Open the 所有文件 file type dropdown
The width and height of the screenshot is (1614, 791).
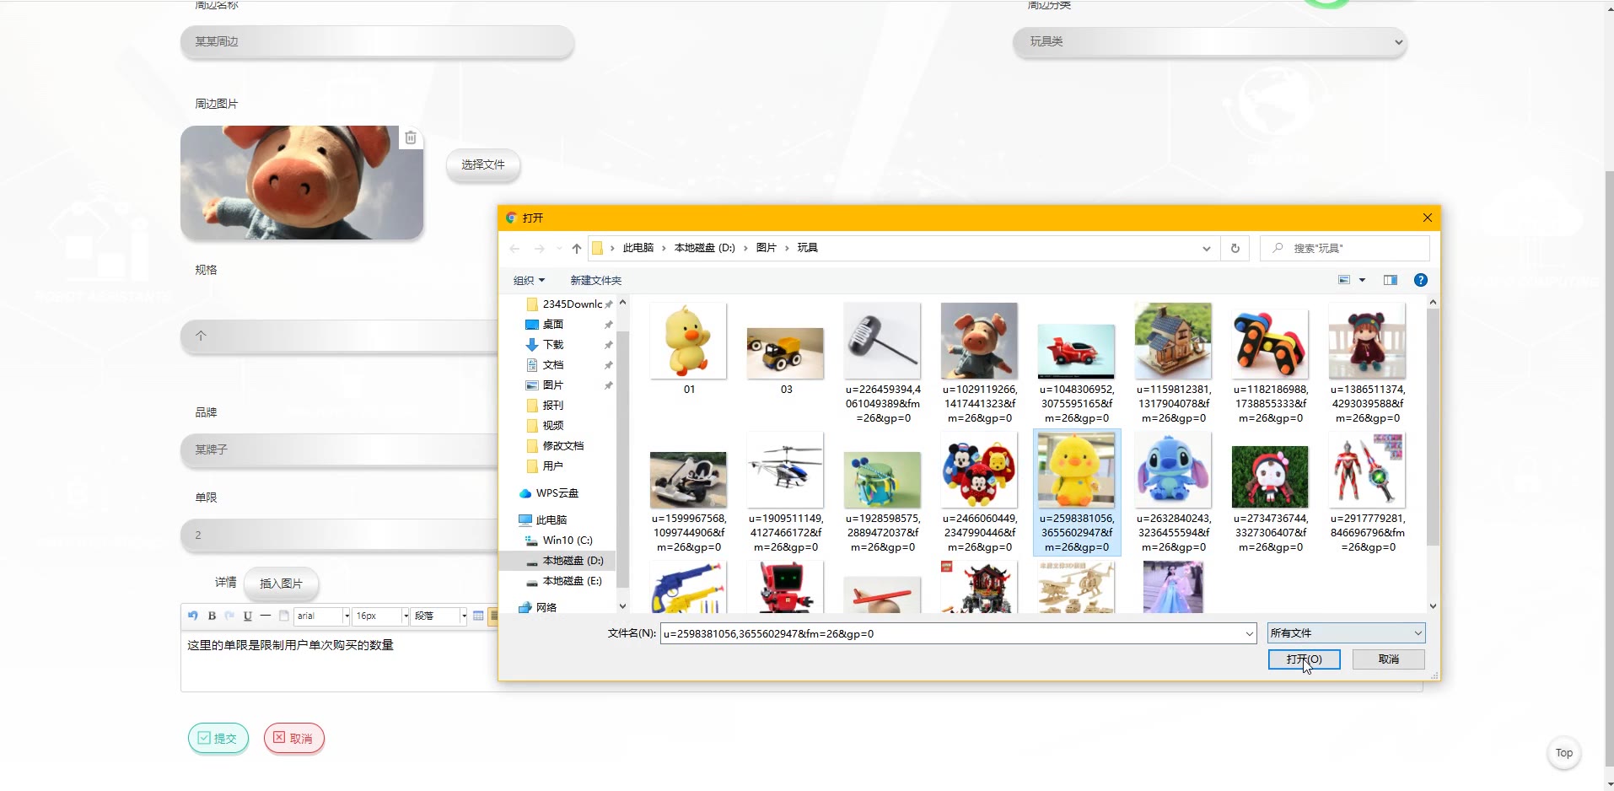click(x=1347, y=633)
